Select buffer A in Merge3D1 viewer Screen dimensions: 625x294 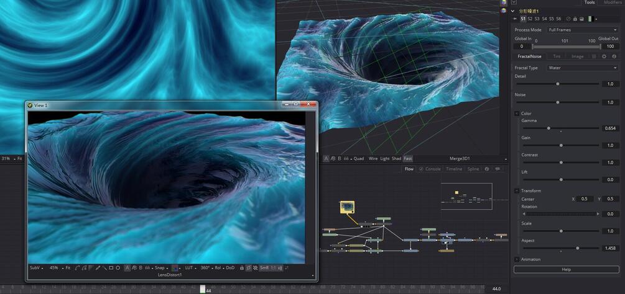(x=326, y=159)
